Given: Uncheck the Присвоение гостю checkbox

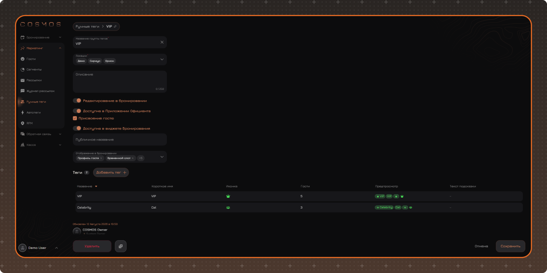Looking at the screenshot, I should 75,118.
